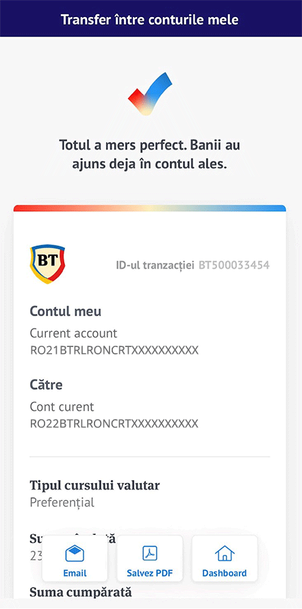Go back to Dashboard

[225, 558]
